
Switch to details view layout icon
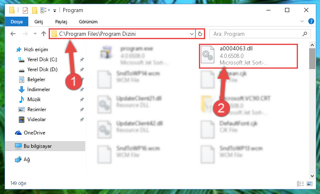click(300, 184)
